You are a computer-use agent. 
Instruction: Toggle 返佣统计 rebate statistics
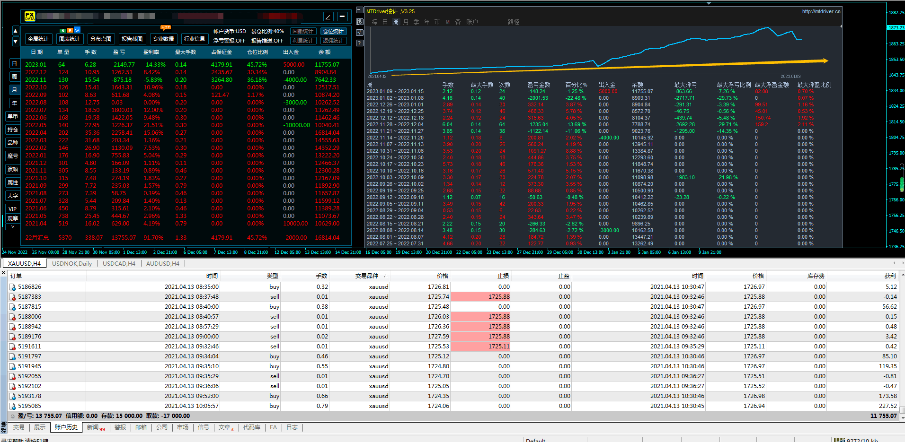coord(334,41)
